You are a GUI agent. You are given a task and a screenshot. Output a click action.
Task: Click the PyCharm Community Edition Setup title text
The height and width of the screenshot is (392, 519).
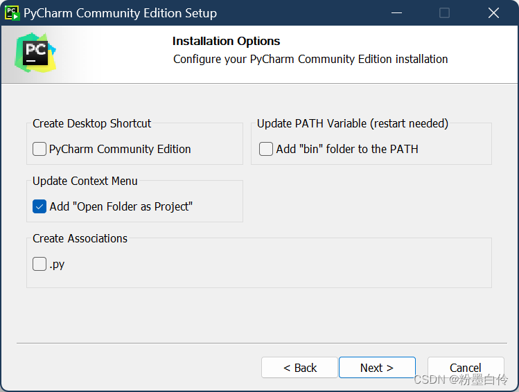pyautogui.click(x=120, y=13)
